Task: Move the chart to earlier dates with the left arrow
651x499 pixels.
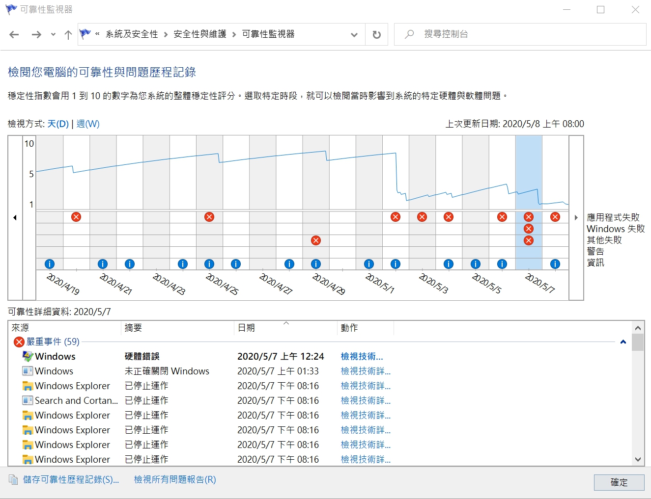Action: coord(15,217)
